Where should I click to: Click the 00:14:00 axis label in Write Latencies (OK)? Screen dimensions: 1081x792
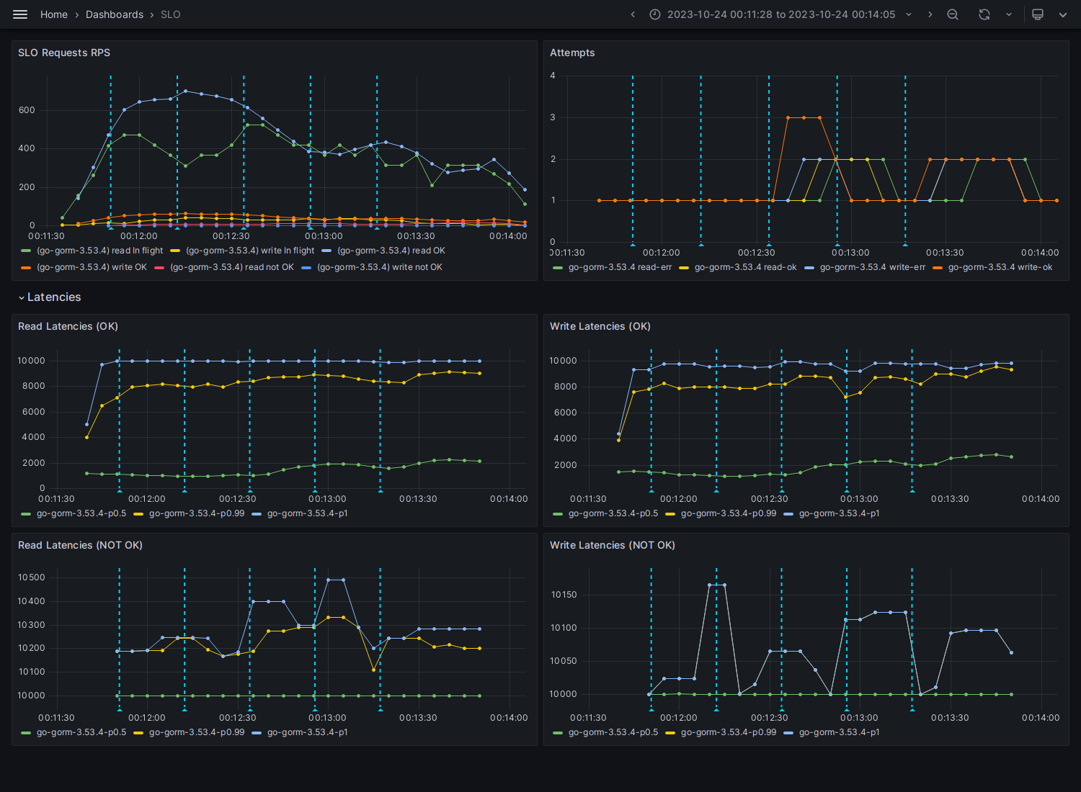(1041, 499)
